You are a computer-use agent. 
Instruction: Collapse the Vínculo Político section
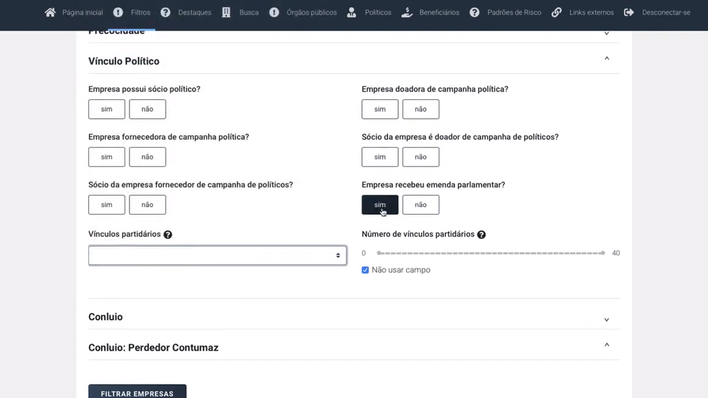[x=607, y=59]
